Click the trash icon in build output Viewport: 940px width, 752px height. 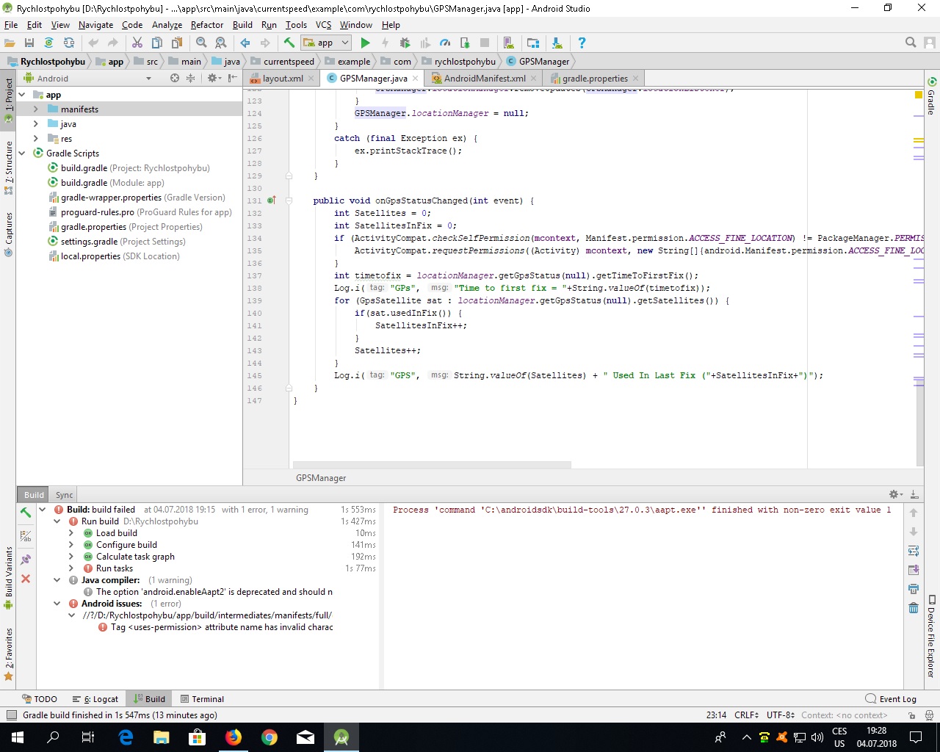914,607
